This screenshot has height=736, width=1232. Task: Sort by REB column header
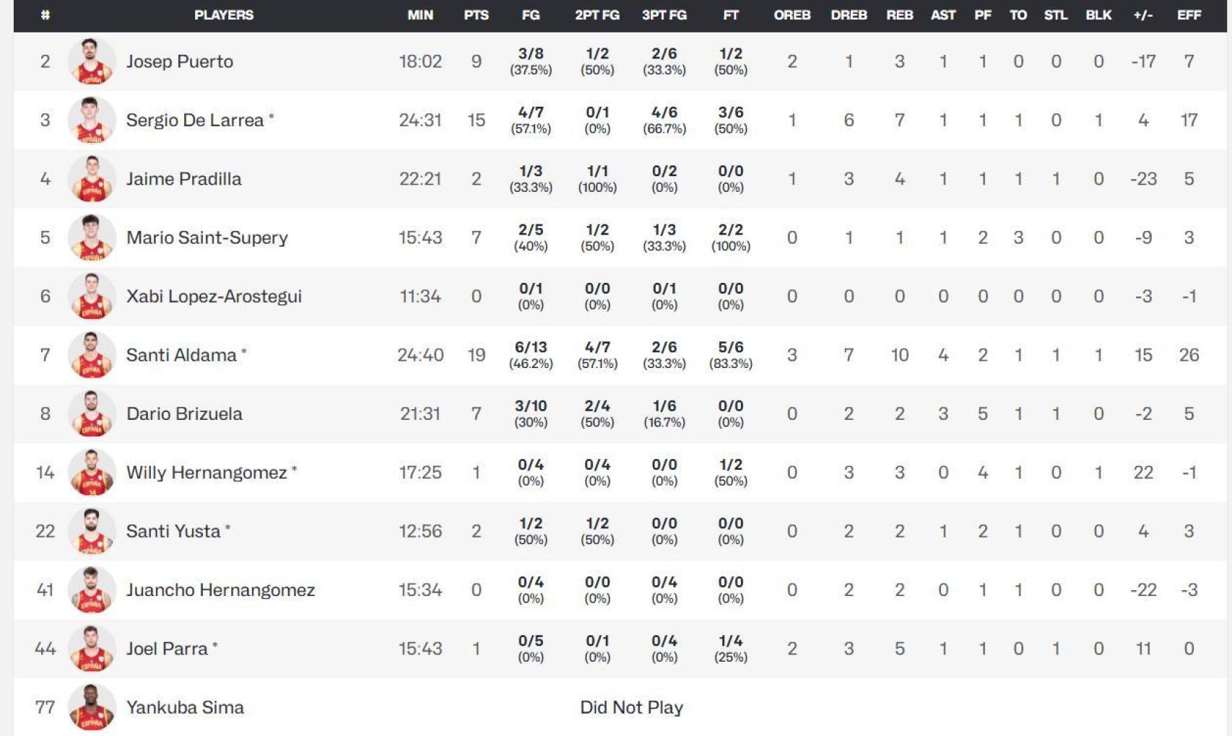(x=899, y=15)
